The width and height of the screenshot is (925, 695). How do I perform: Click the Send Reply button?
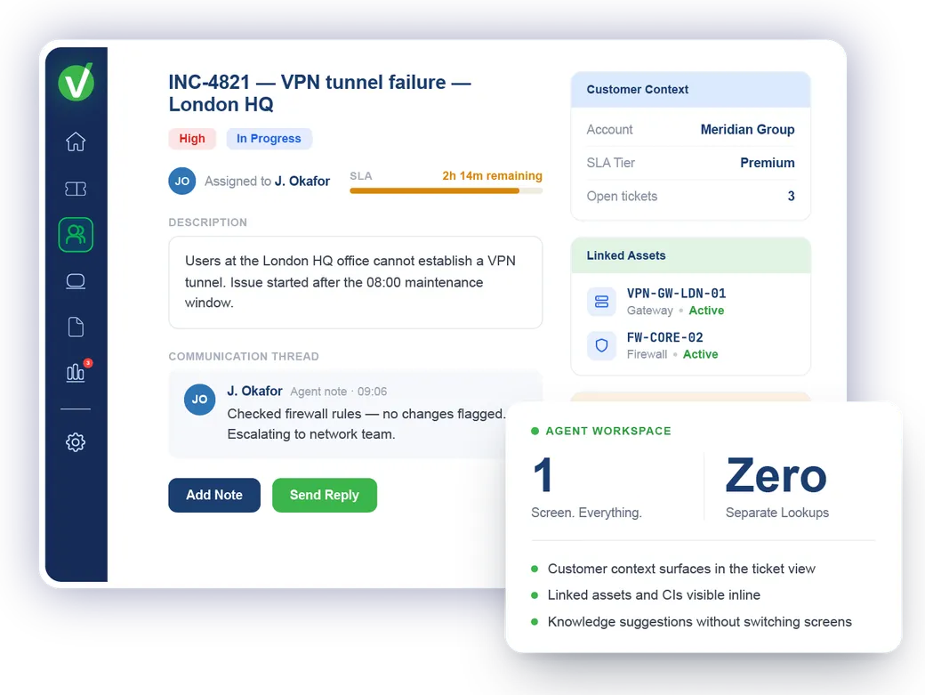pos(325,495)
